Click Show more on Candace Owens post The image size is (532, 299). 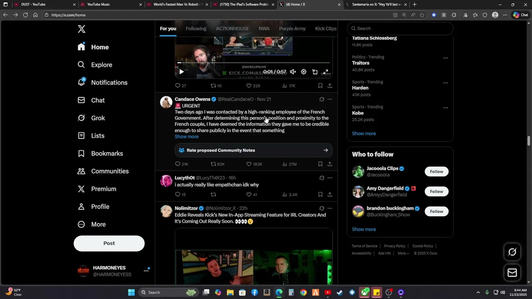186,137
